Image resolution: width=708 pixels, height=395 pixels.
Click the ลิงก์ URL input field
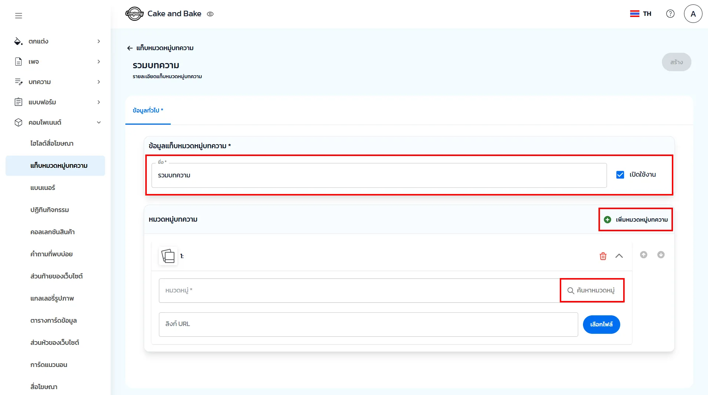(368, 324)
